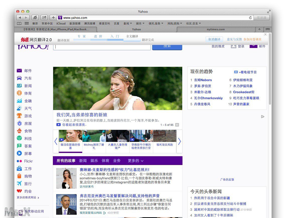Select the 专家 translation level
Image resolution: width=286 pixels, height=218 pixels.
(82, 36)
